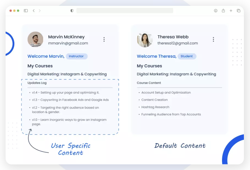Click the sidebar toggle icon in browser toolbar

click(26, 11)
